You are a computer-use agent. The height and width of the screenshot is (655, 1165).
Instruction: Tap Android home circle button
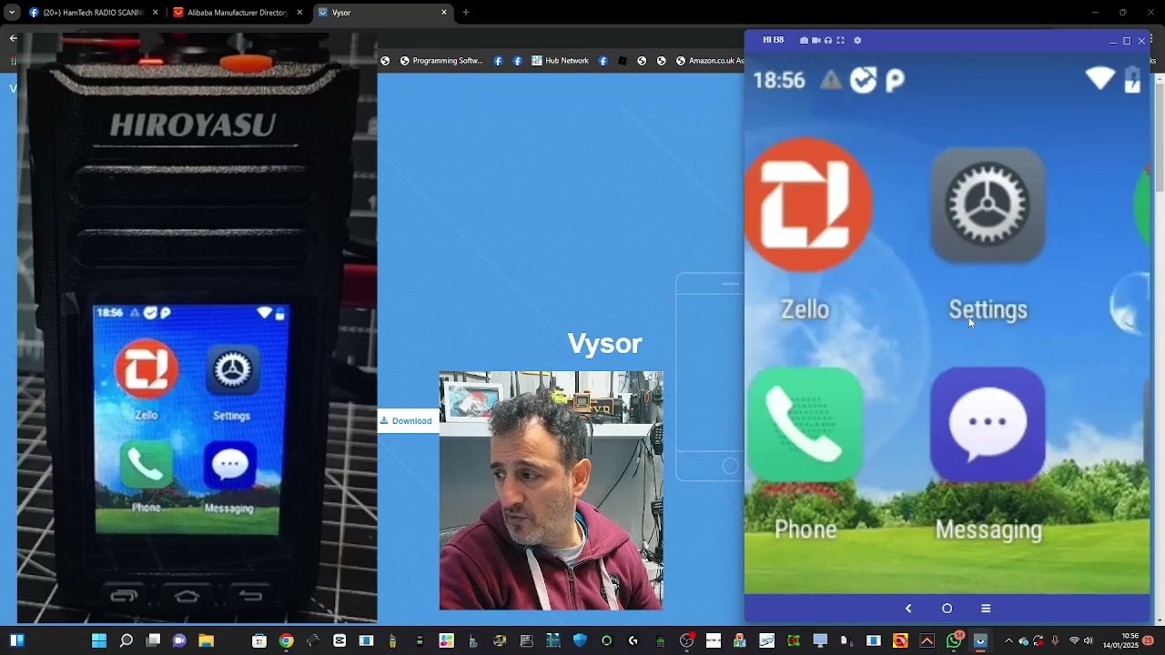(947, 609)
